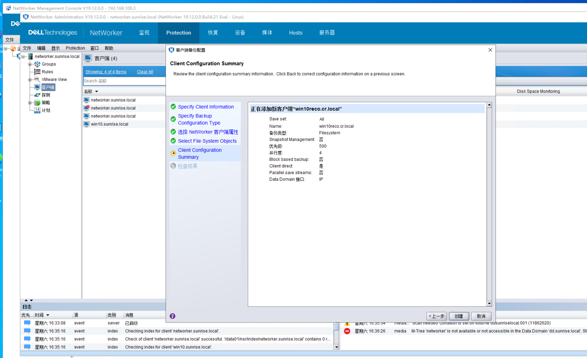Click the Rules tree icon
Image resolution: width=587 pixels, height=358 pixels.
[x=37, y=72]
